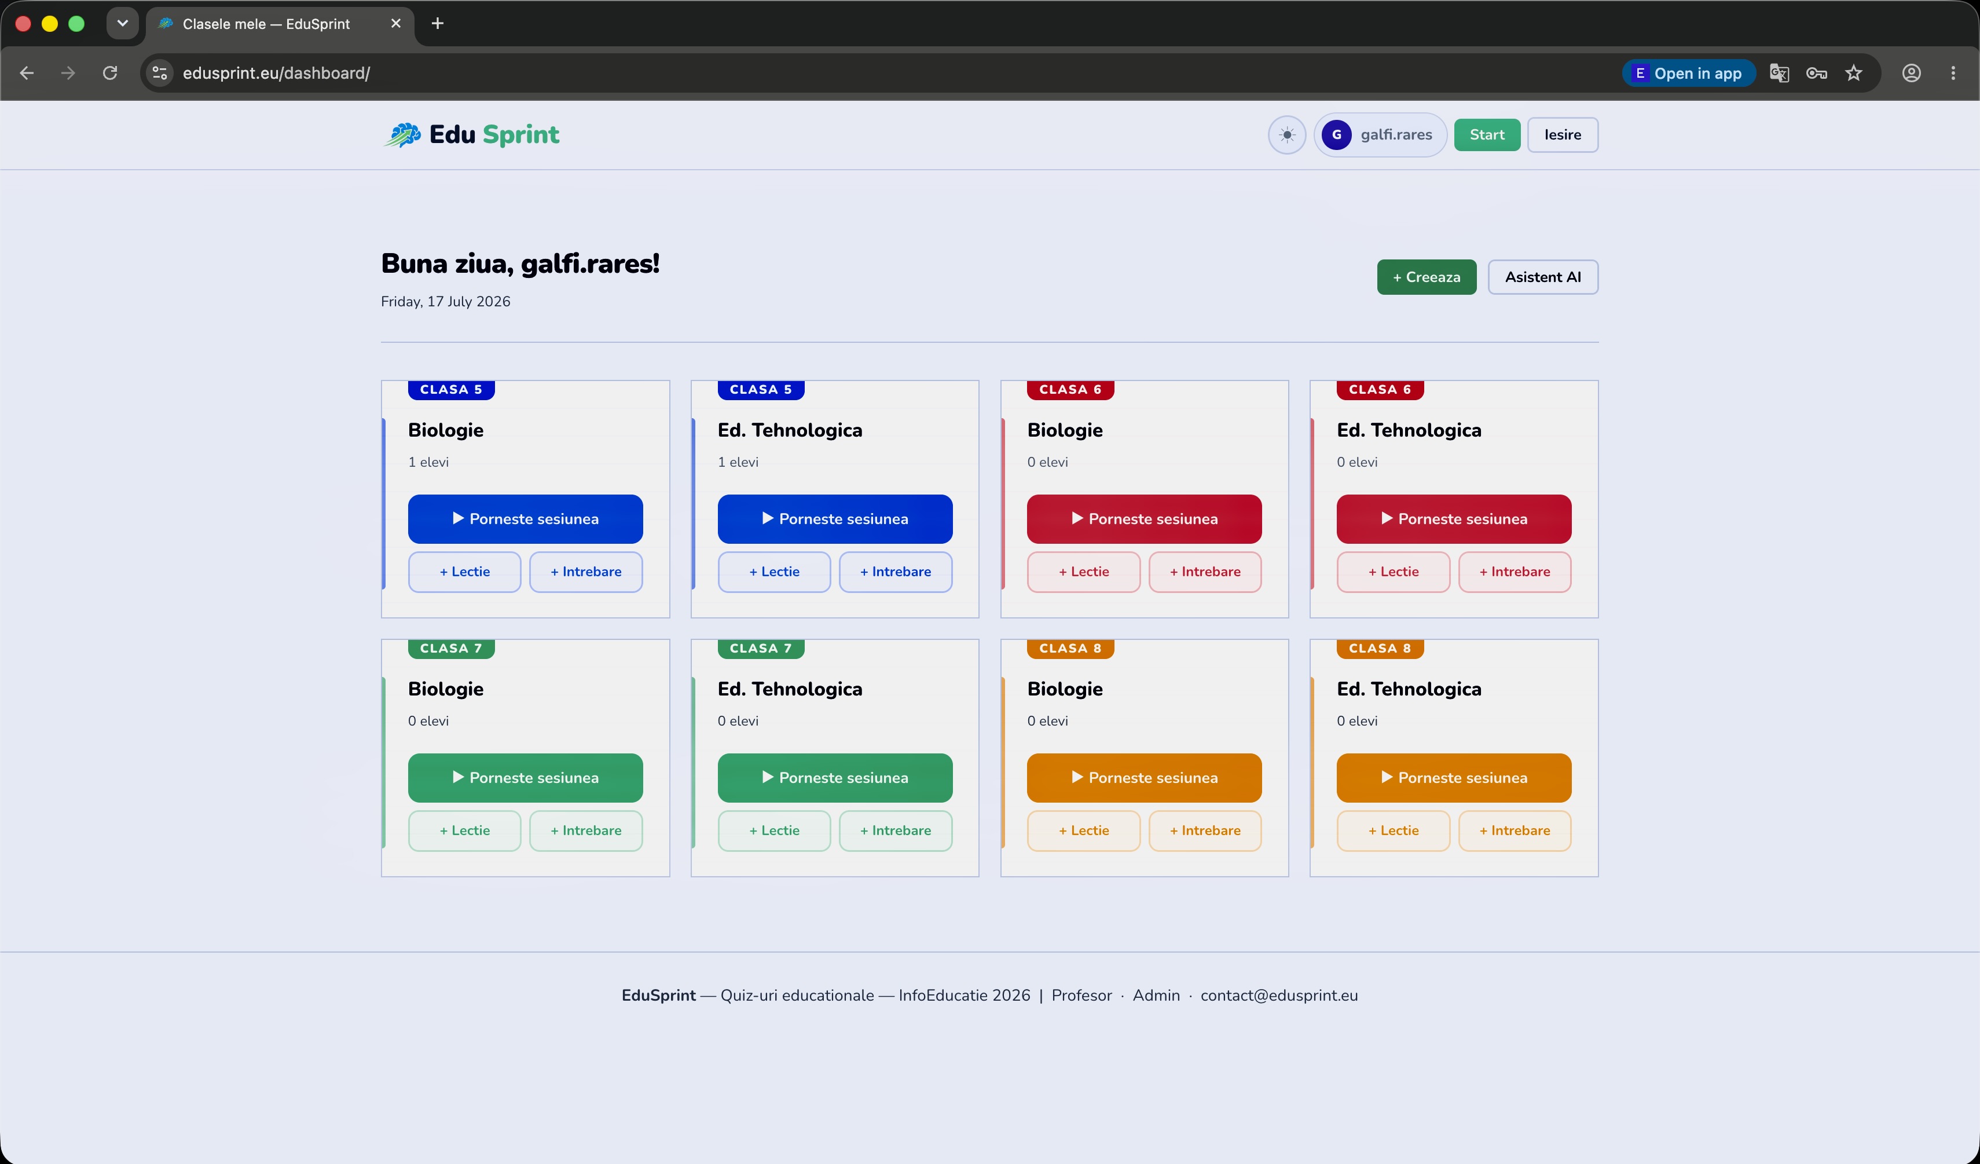This screenshot has width=1980, height=1164.
Task: Click CLASA 8 badge on Biologie card
Action: 1070,649
